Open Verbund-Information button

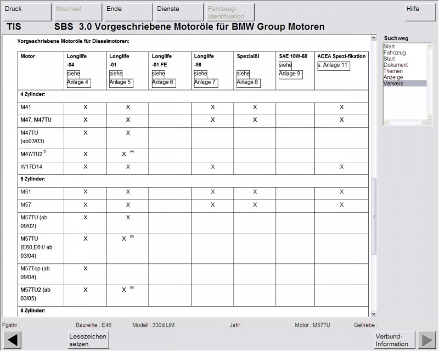point(395,340)
